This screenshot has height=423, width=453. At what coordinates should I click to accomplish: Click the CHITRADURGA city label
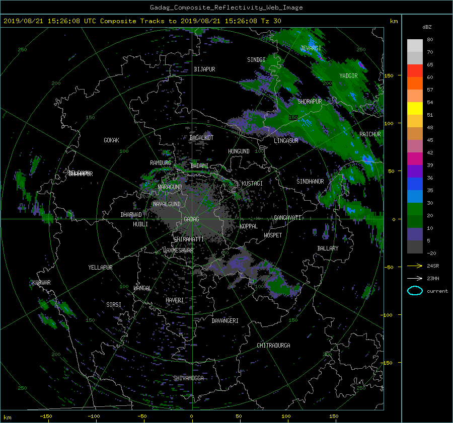[x=273, y=346]
